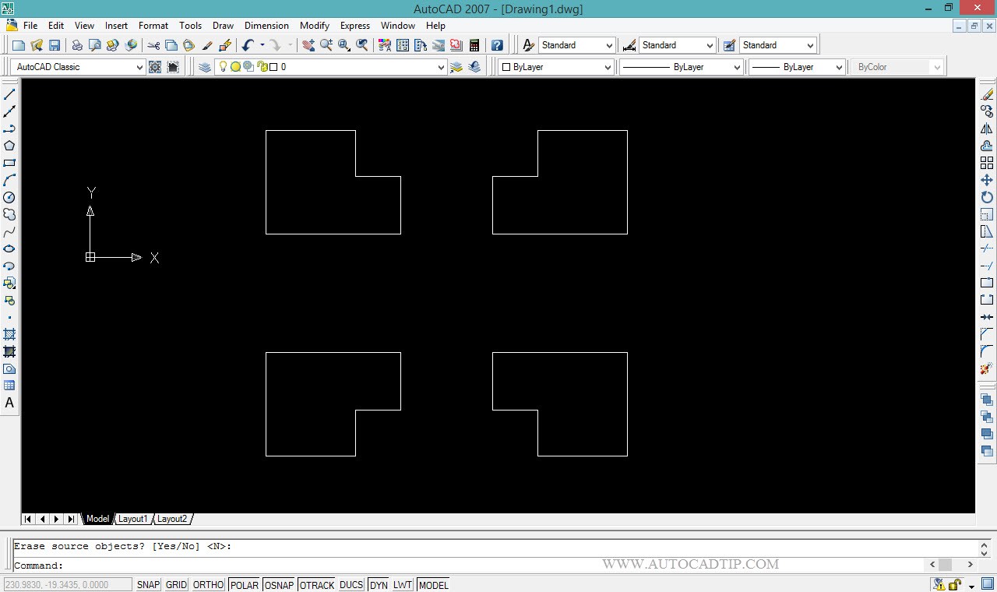This screenshot has height=592, width=997.
Task: Open the Modify menu
Action: point(315,25)
